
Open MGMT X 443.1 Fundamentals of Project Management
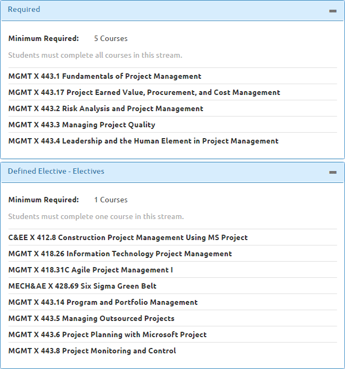pyautogui.click(x=105, y=76)
